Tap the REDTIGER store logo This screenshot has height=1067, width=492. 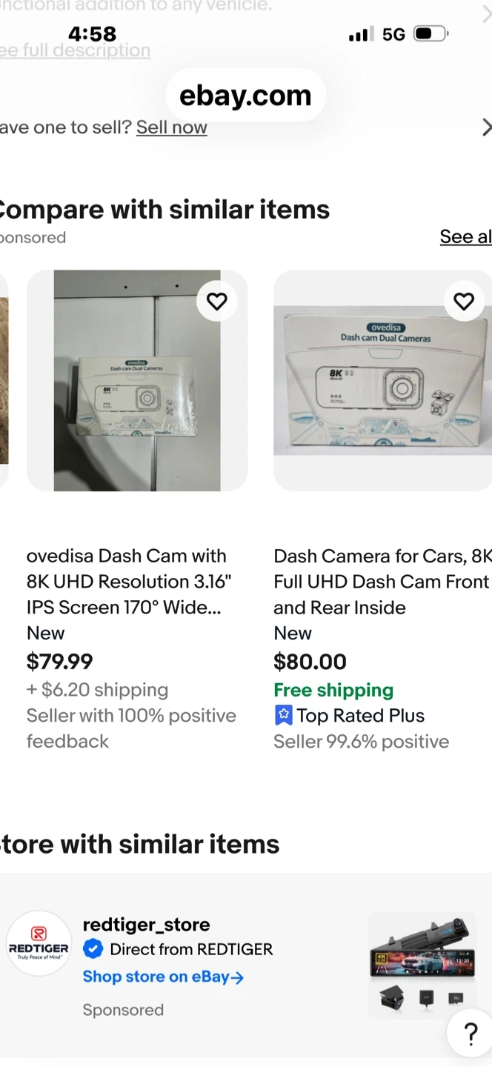coord(39,943)
